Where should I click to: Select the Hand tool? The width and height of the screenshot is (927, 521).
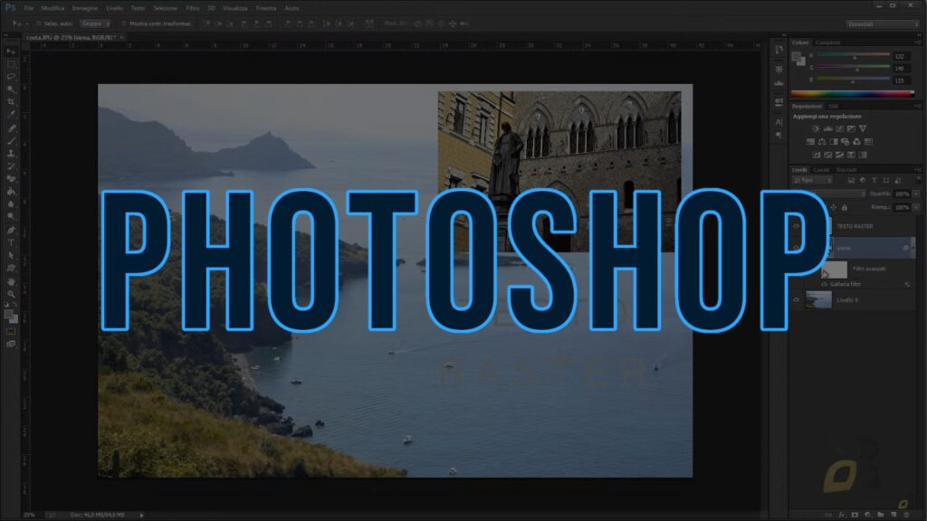(11, 282)
